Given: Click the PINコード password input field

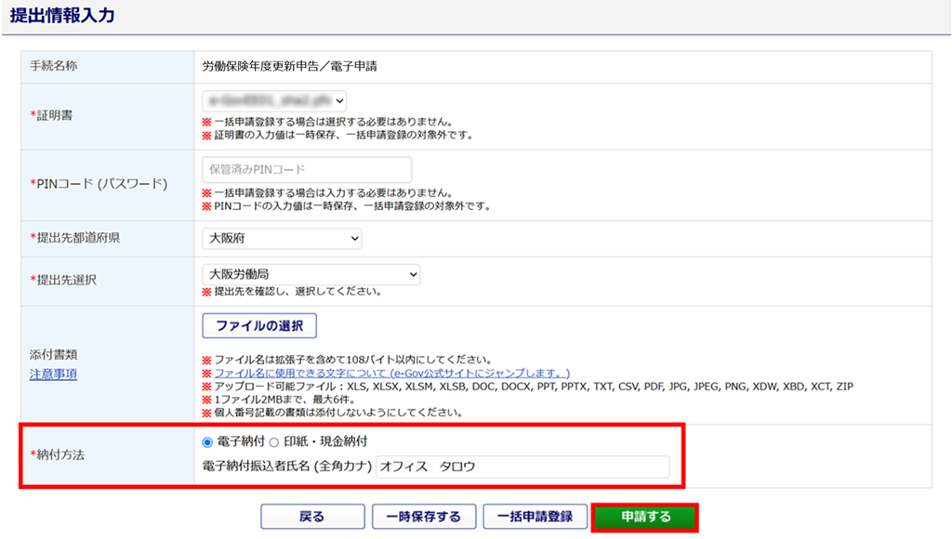Looking at the screenshot, I should (307, 170).
